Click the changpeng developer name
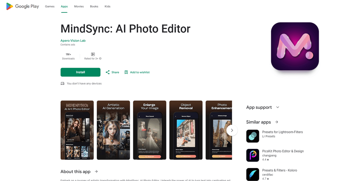The image size is (343, 181). [269, 156]
